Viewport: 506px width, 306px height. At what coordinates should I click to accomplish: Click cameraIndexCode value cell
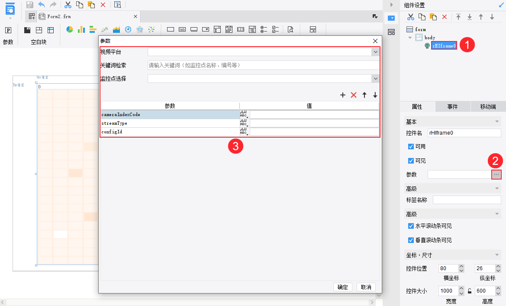[x=314, y=114]
